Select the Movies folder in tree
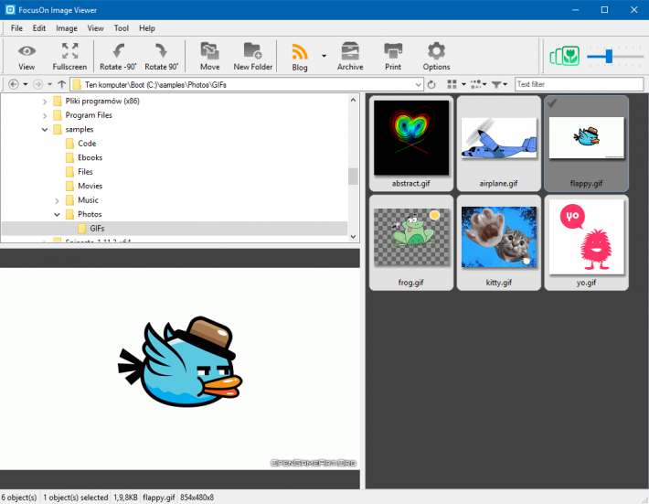 [90, 186]
